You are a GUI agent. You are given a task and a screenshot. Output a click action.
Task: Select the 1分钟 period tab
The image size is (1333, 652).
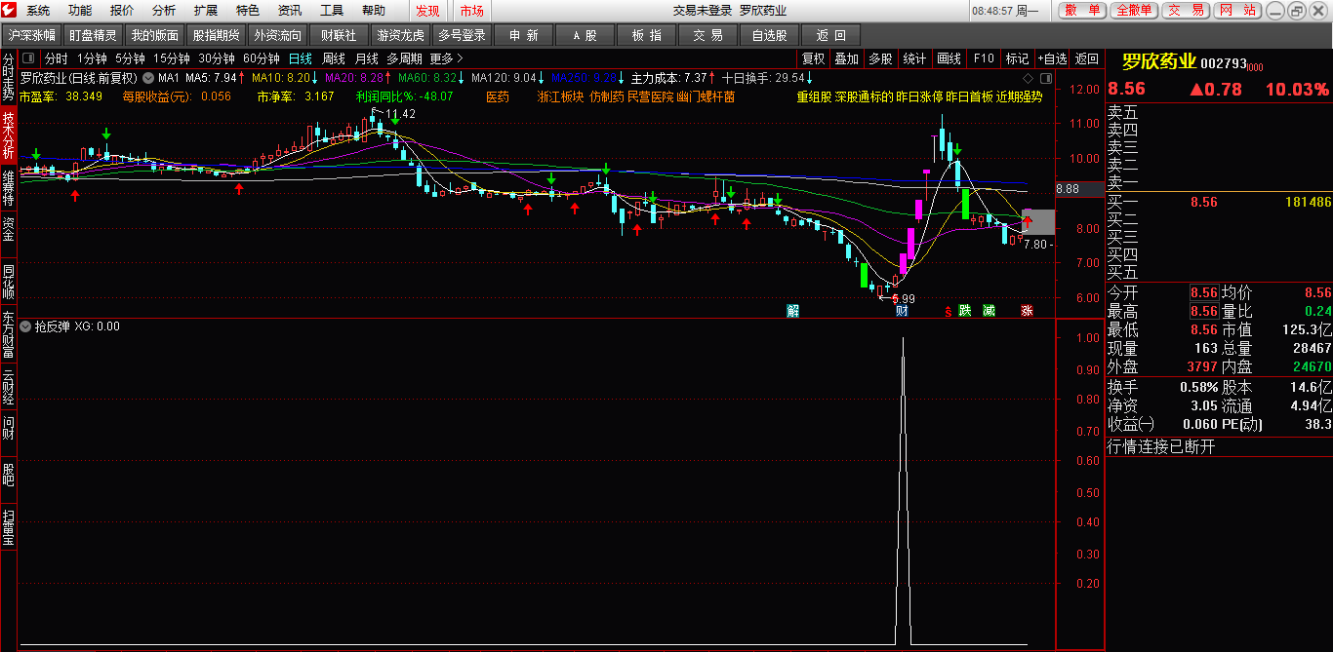[92, 58]
